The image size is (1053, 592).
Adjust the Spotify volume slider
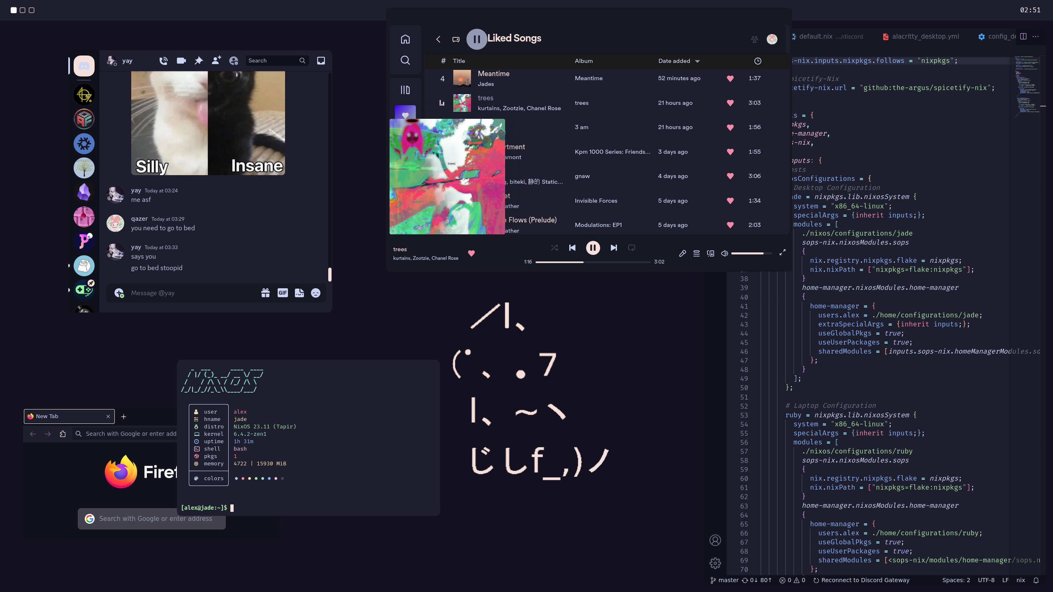tap(749, 253)
